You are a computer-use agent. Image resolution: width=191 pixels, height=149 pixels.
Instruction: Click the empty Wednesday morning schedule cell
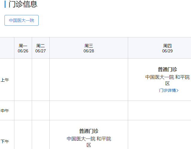[x=89, y=80]
